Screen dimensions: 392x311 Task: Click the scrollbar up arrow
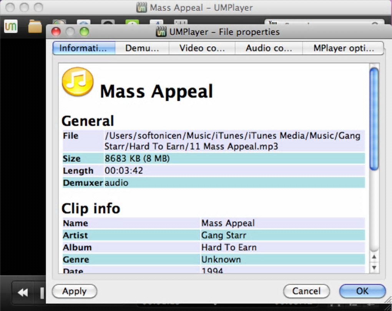click(374, 257)
